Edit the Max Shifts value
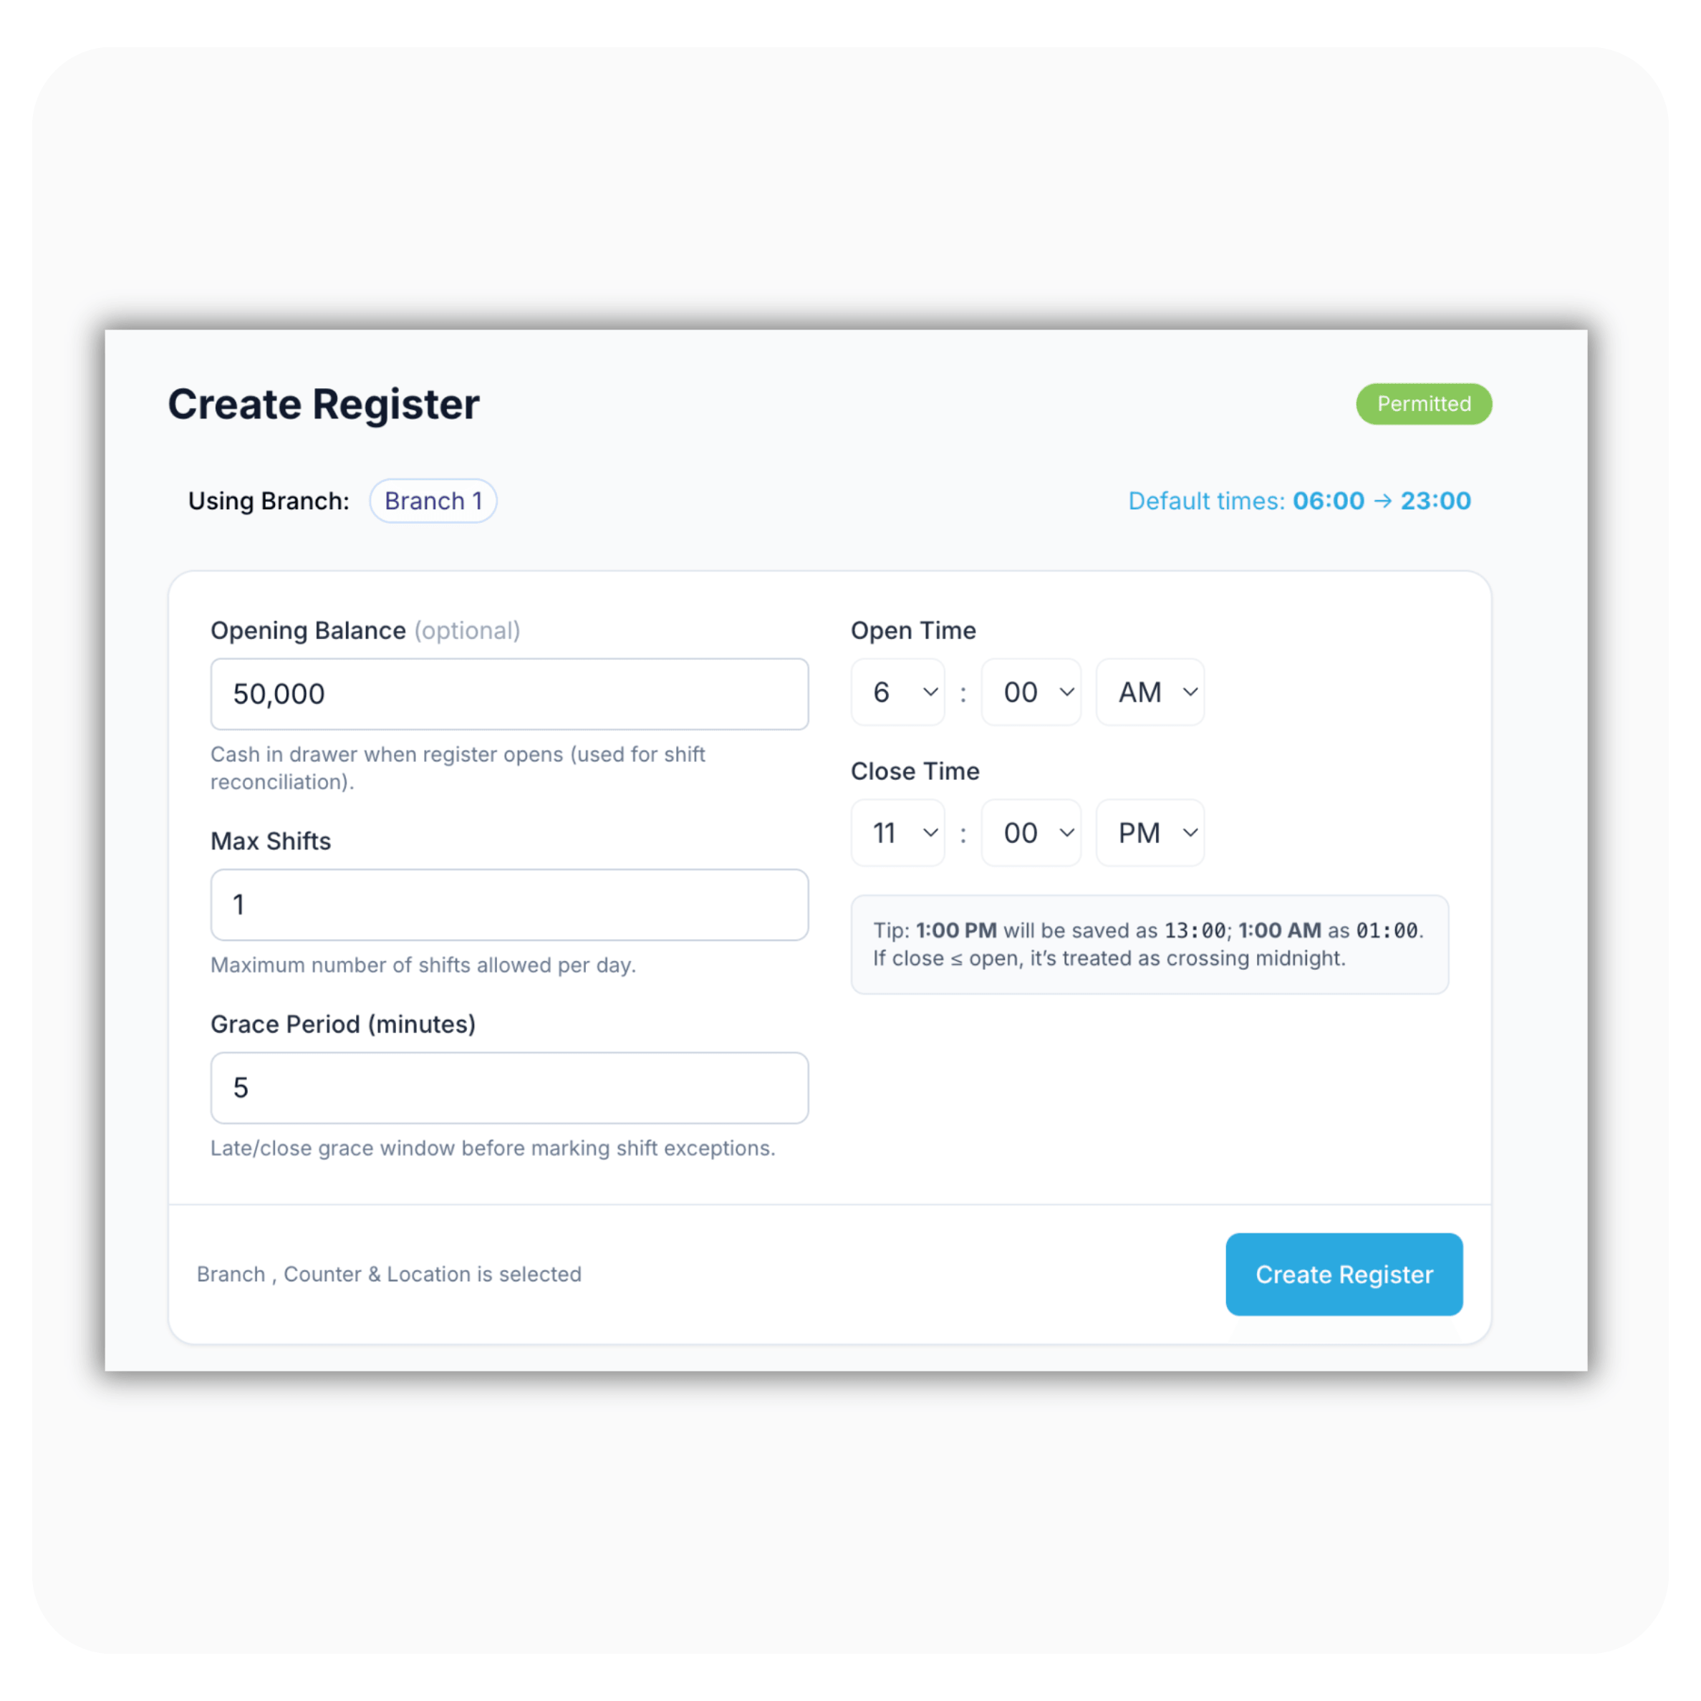Screen dimensions: 1701x1701 (509, 904)
